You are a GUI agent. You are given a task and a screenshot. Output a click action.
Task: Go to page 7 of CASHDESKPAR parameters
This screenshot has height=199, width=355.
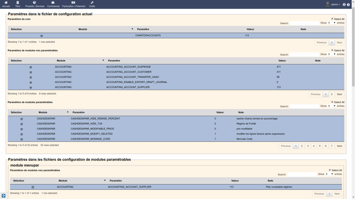click(x=332, y=146)
